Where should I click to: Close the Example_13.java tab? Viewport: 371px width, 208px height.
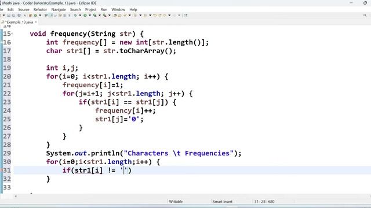36,22
